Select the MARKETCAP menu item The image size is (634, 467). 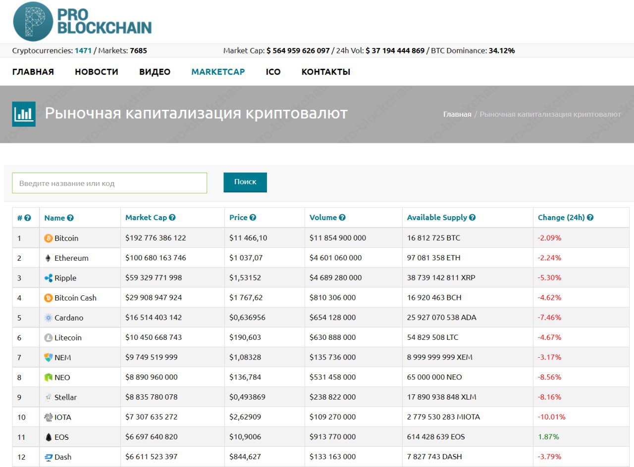coord(218,72)
